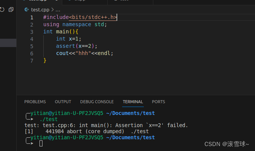Click line number 2 in the gutter
Viewport: 255px width, 151px height.
coord(32,25)
